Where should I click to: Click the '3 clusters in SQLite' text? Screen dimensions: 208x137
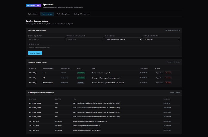[x=173, y=62]
